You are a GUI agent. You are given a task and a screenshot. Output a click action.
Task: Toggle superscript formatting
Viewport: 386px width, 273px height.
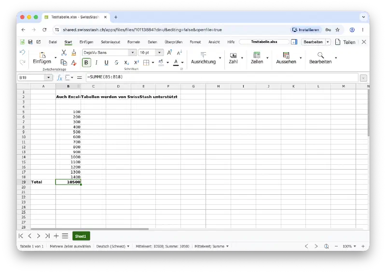137,63
